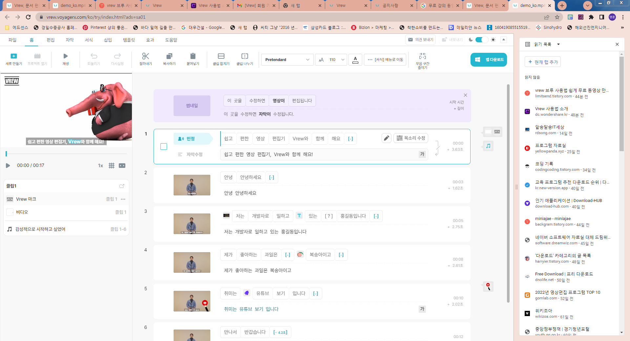This screenshot has width=630, height=341.
Task: Open 목소리 수정 on the first clip
Action: [410, 138]
